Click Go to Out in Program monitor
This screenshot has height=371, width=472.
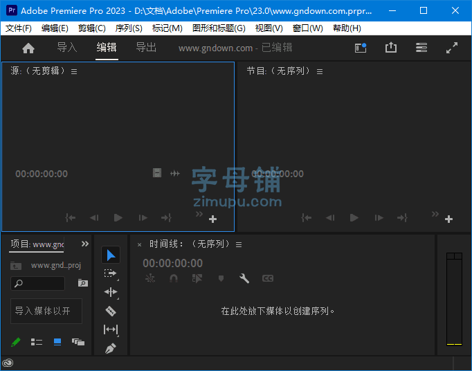tap(403, 217)
